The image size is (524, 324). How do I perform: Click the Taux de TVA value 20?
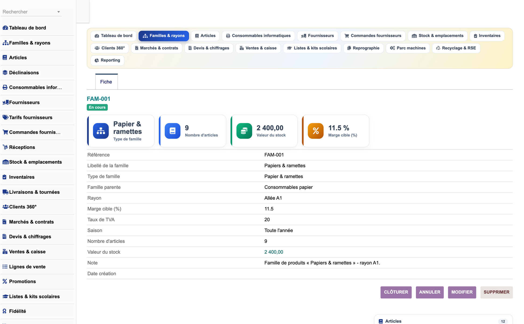[x=267, y=220]
